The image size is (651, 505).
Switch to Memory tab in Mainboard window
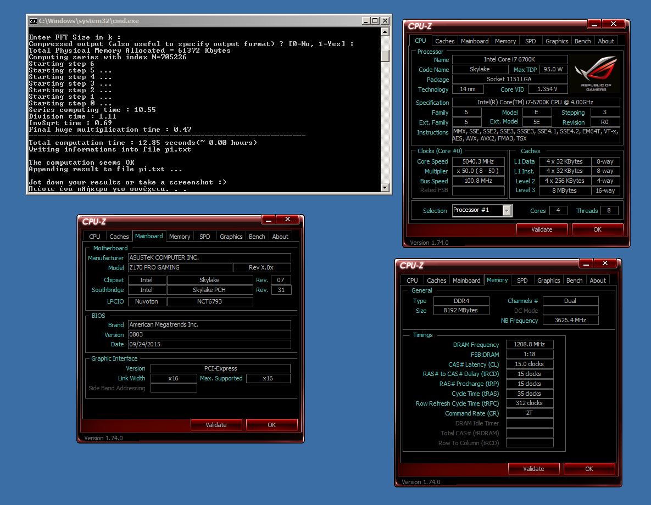pos(179,237)
